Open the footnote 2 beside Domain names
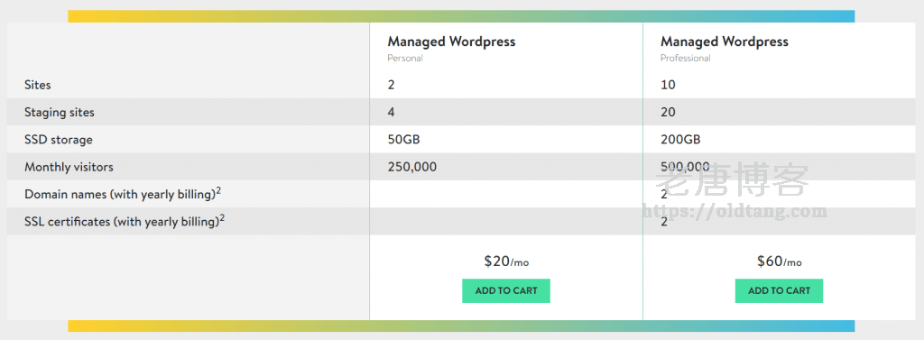Screen dimensions: 924x340 click(x=218, y=191)
